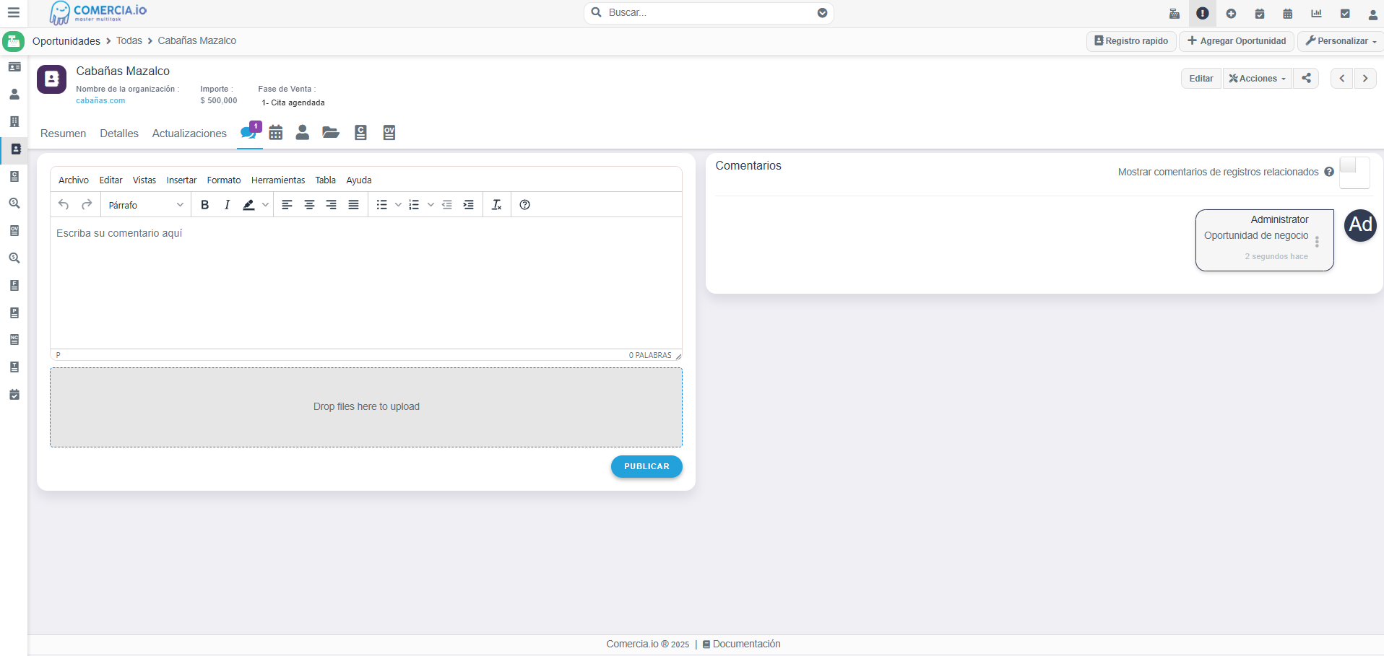Open the cabañas.com organization link
1384x656 pixels.
[100, 101]
